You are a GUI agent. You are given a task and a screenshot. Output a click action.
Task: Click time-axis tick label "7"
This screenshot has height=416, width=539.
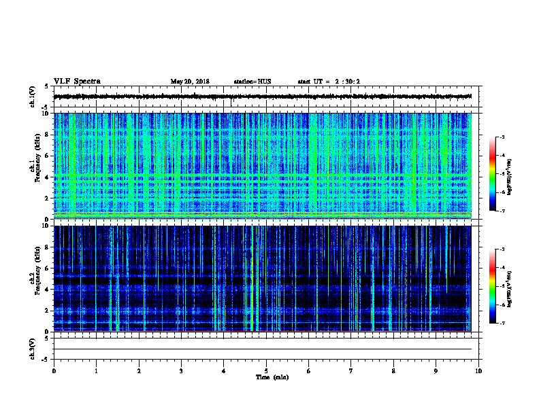pyautogui.click(x=351, y=371)
